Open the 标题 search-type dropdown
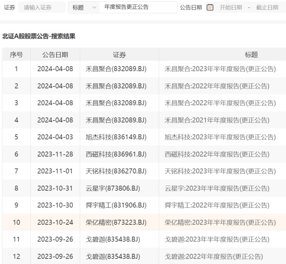286x264 pixels. [84, 7]
